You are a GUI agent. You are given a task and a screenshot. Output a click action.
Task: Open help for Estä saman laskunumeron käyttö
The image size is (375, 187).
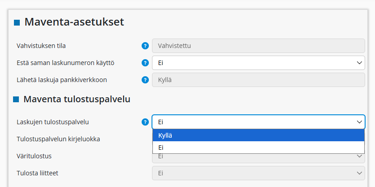pos(145,63)
